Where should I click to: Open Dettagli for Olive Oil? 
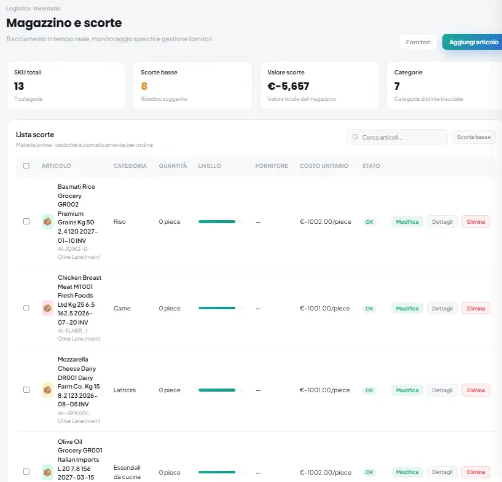click(442, 472)
